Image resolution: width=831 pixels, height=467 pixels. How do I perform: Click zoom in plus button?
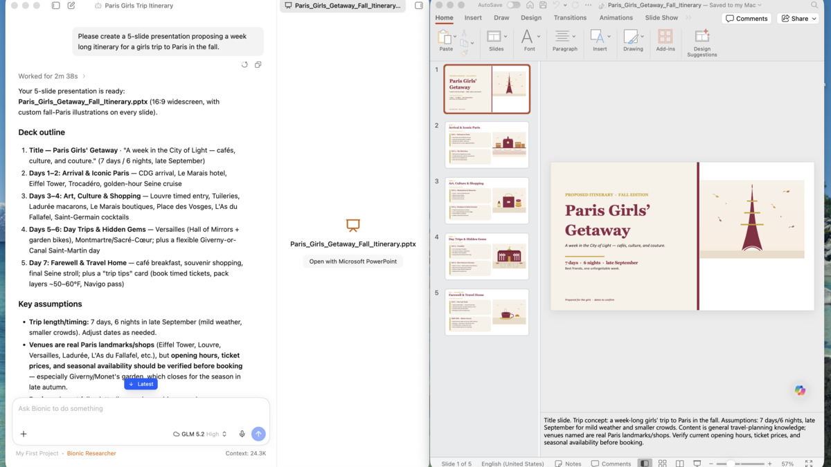coord(770,464)
